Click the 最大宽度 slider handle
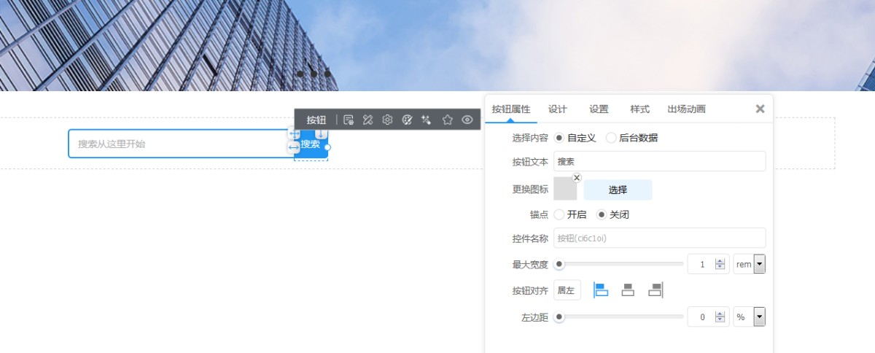 [x=559, y=265]
